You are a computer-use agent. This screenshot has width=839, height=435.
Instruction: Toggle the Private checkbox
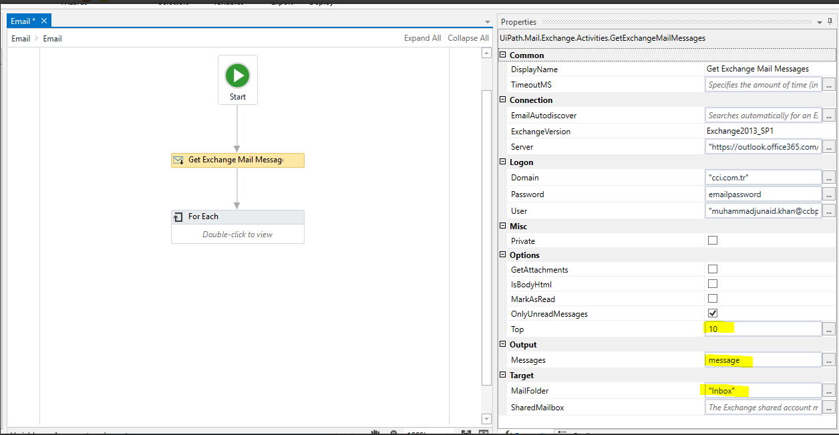pos(713,241)
